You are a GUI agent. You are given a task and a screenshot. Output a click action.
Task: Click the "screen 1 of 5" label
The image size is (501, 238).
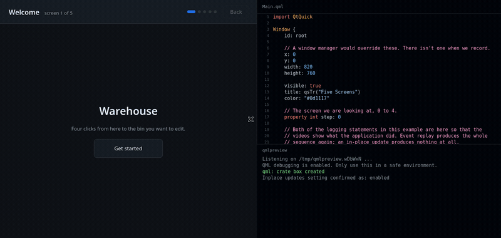58,13
